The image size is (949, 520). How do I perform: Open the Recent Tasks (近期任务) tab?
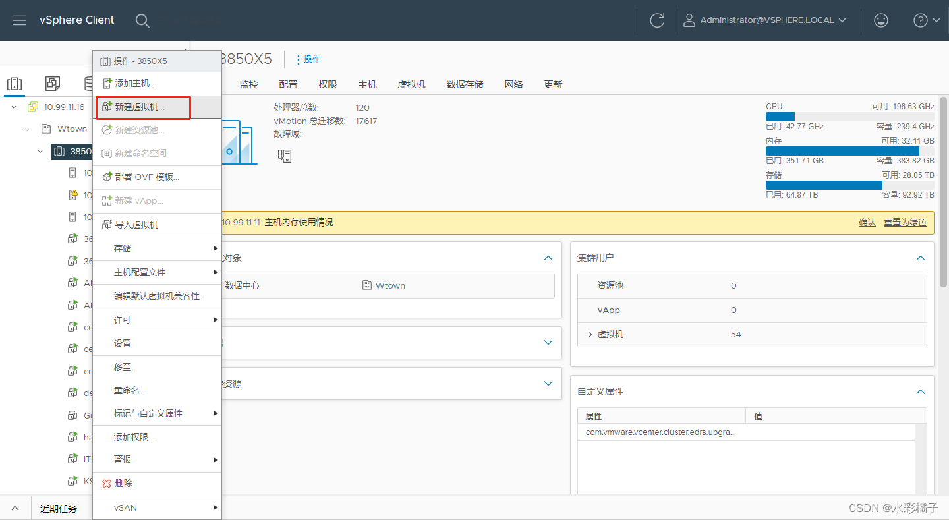tap(58, 508)
